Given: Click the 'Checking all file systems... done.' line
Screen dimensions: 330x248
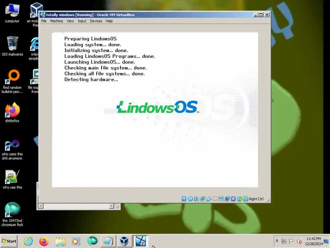Looking at the screenshot, I should [105, 74].
